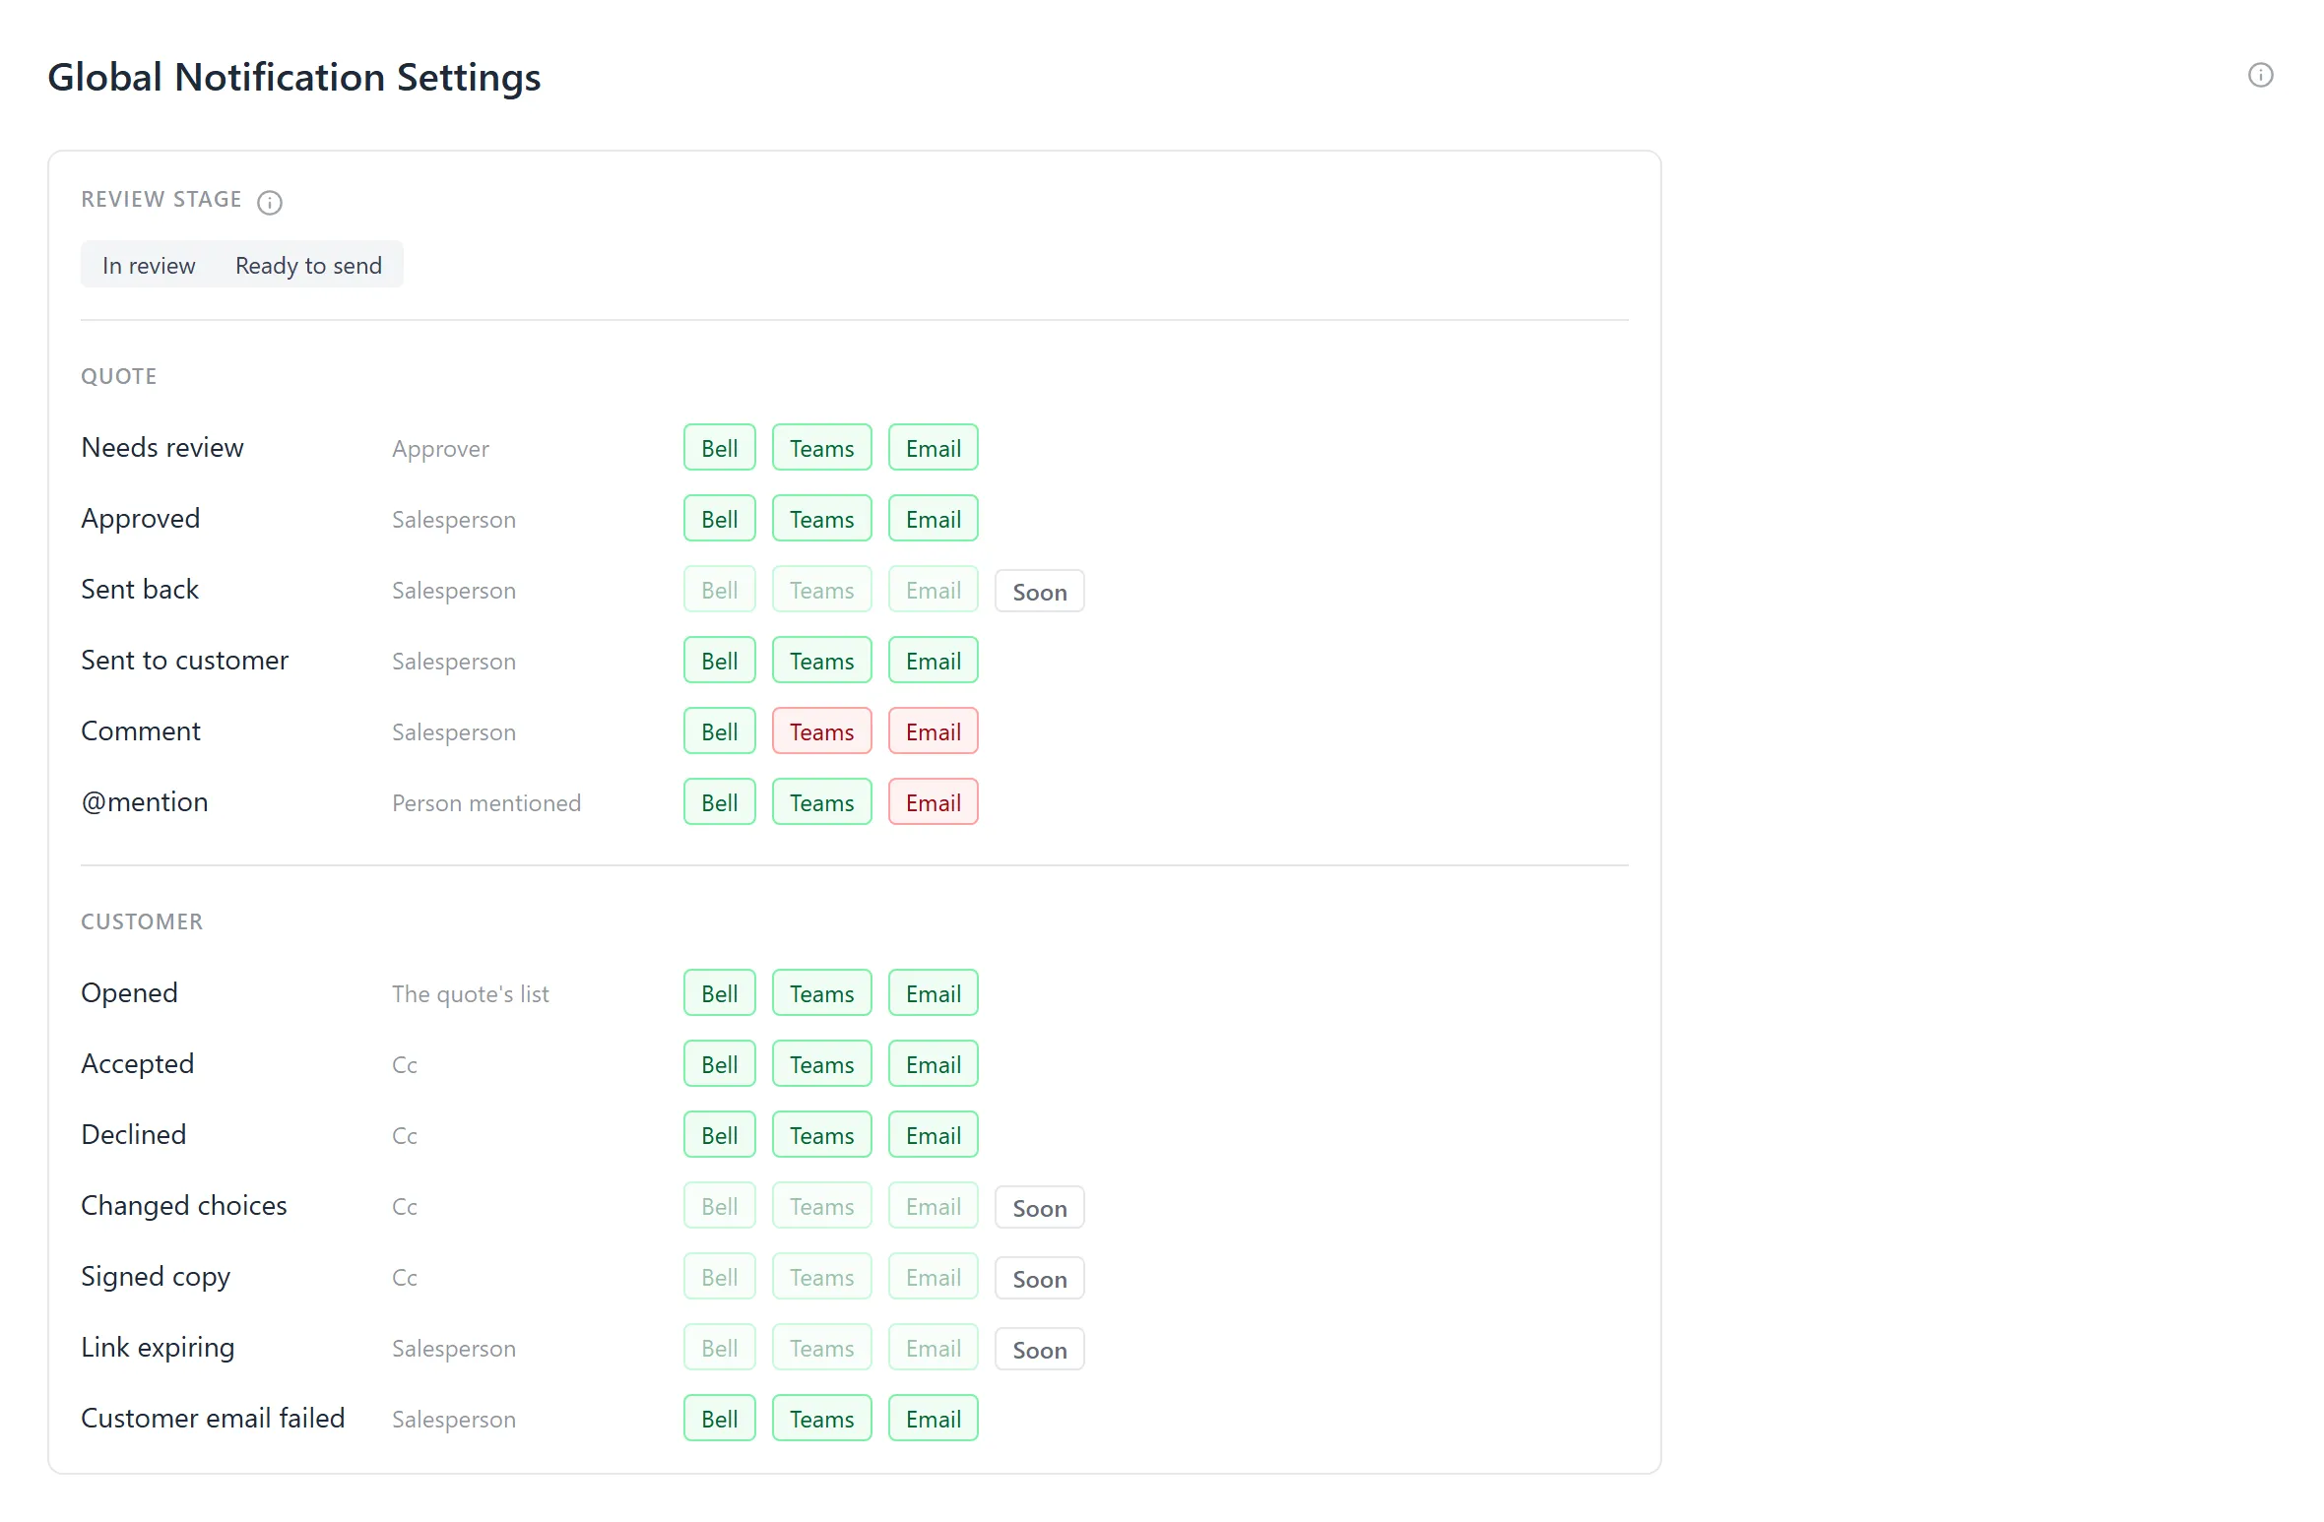This screenshot has width=2324, height=1522.
Task: Toggle Email for Customer email failed
Action: [x=934, y=1419]
